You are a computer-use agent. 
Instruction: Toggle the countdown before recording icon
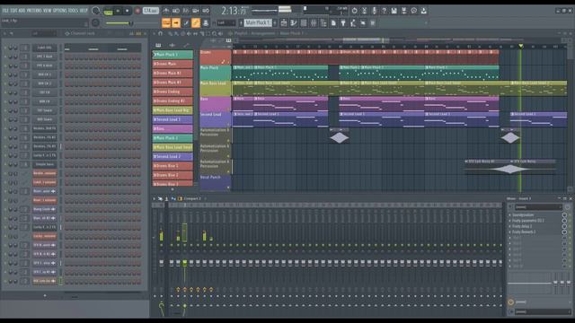tap(186, 11)
